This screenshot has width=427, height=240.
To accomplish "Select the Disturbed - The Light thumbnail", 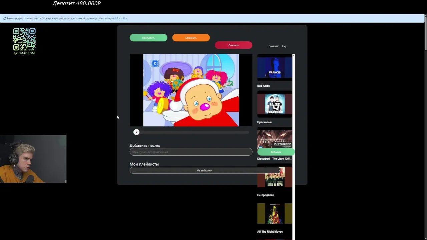I will tap(275, 138).
